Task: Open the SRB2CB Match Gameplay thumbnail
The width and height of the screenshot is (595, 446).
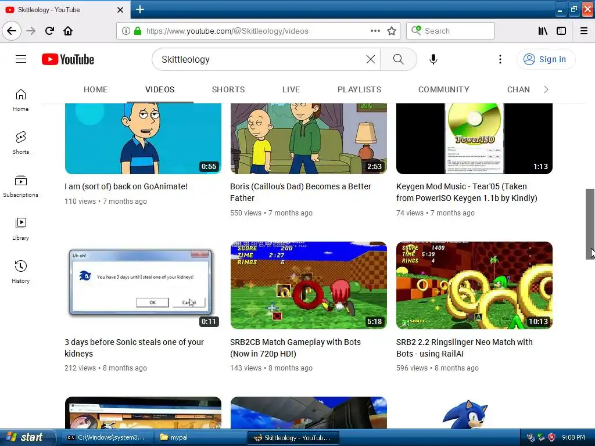Action: pos(309,285)
